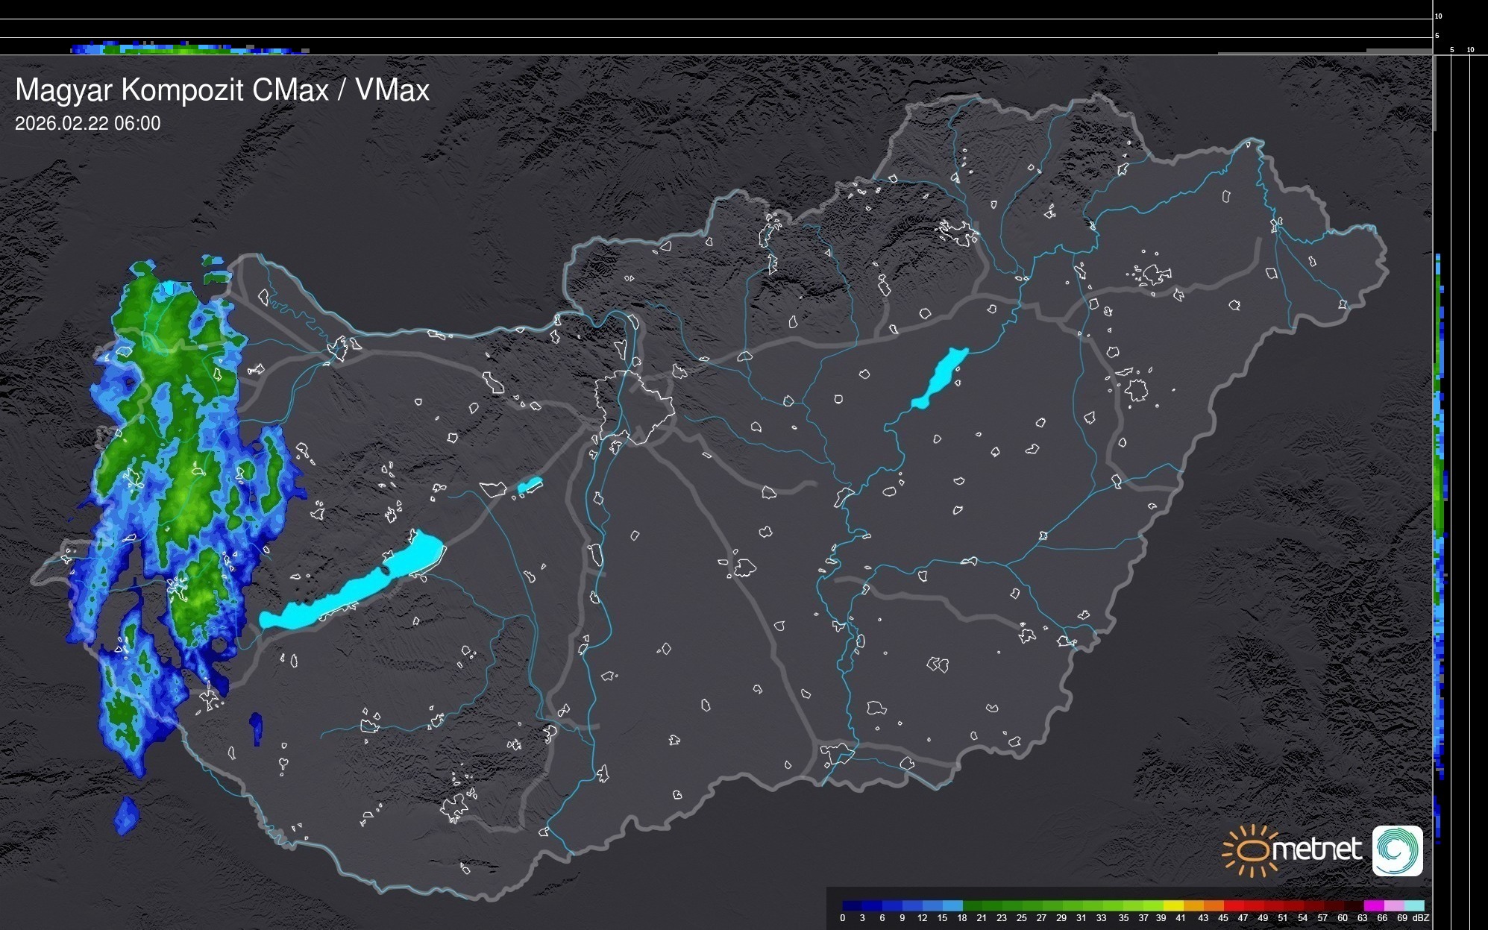Click the 2026.02.22 06:00 timestamp
Image resolution: width=1488 pixels, height=930 pixels.
point(87,124)
